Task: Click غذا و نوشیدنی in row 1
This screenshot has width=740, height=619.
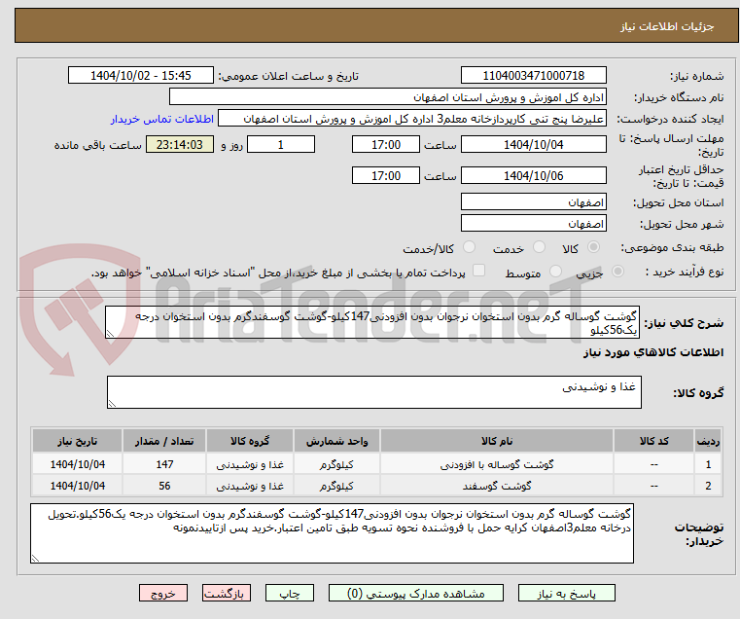Action: coord(250,464)
